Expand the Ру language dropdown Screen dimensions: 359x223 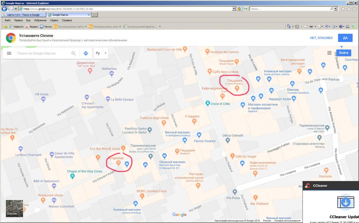click(105, 53)
